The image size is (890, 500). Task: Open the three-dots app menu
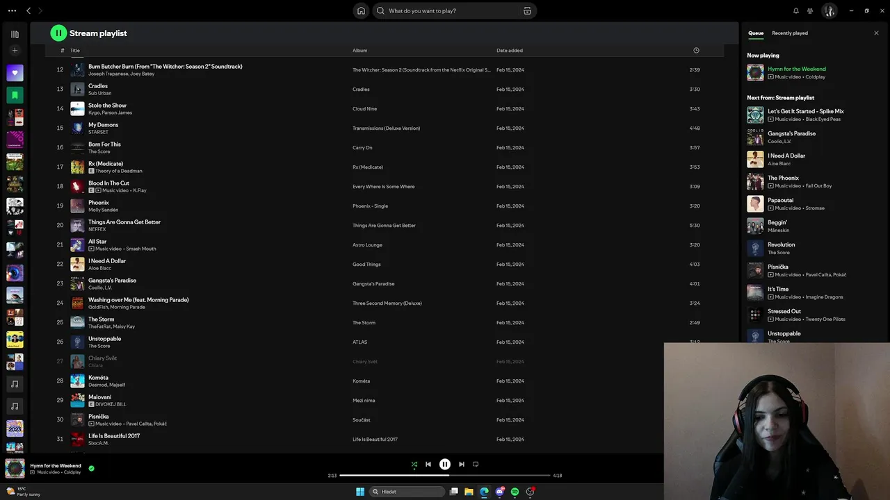tap(10, 11)
